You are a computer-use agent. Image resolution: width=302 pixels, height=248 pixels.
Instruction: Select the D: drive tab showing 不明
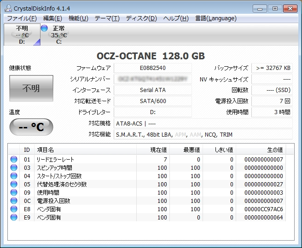pos(22,35)
